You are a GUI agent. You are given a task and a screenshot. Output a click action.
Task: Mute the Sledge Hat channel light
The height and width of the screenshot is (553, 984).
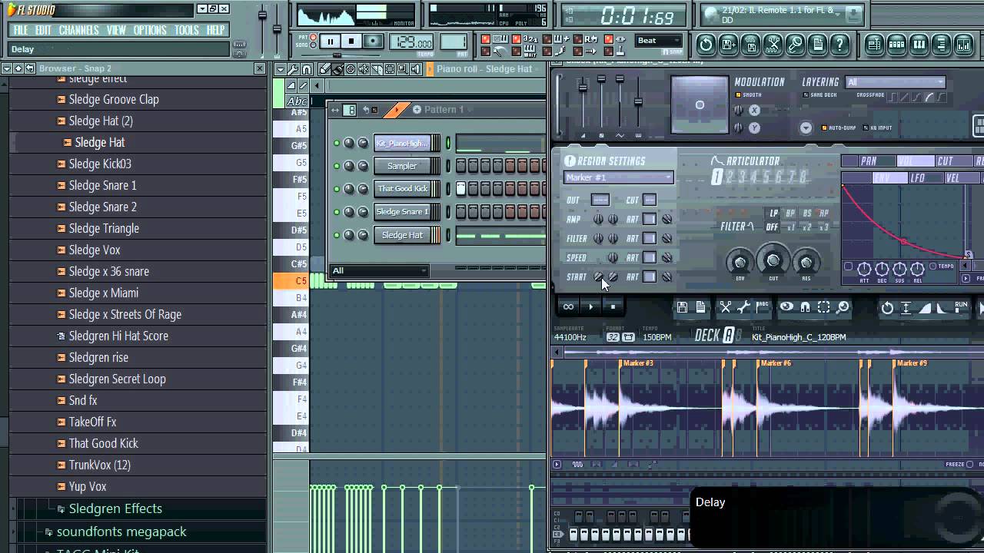tap(337, 235)
